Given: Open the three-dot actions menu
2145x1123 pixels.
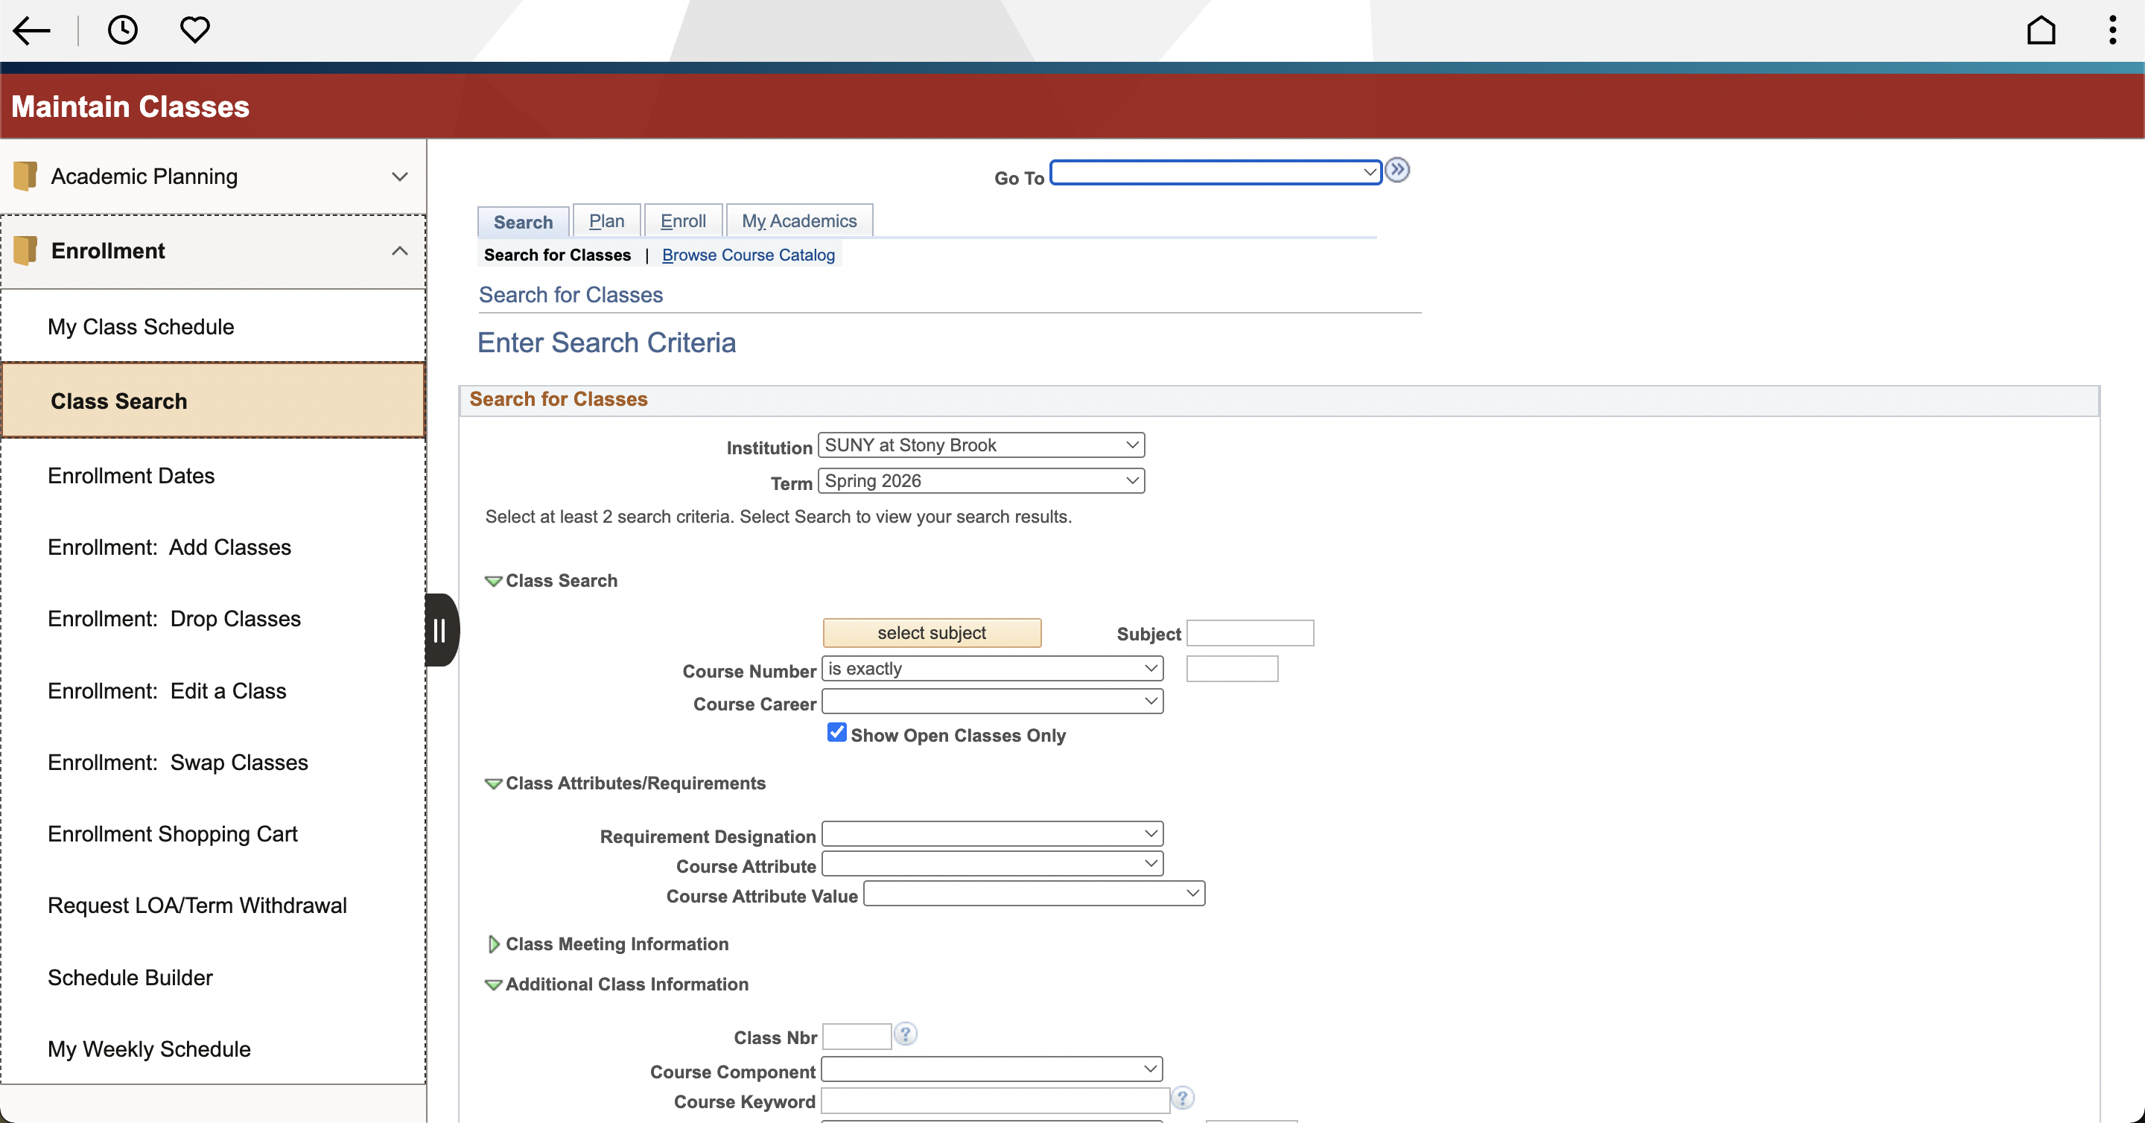Looking at the screenshot, I should coord(2112,30).
